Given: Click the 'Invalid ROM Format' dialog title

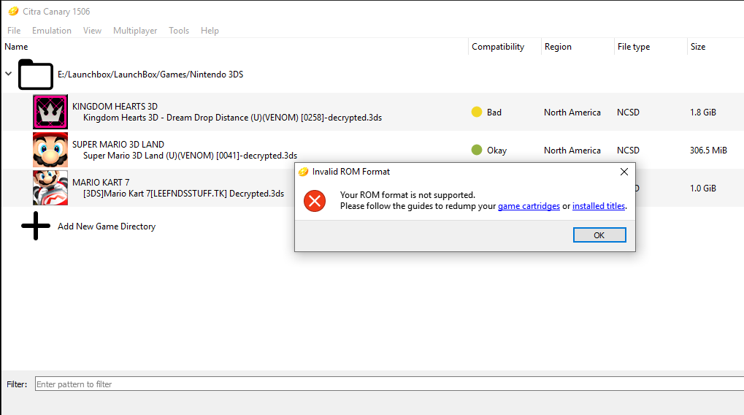Looking at the screenshot, I should tap(351, 172).
